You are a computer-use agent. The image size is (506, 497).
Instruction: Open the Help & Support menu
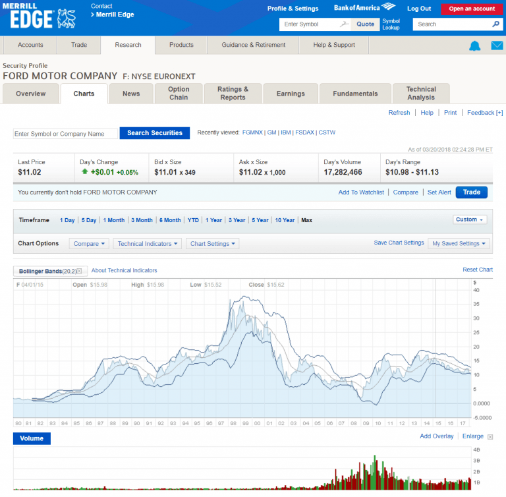click(x=334, y=45)
